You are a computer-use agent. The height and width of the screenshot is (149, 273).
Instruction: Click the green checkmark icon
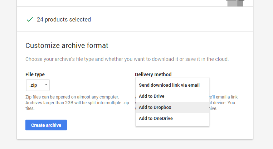[x=30, y=19]
